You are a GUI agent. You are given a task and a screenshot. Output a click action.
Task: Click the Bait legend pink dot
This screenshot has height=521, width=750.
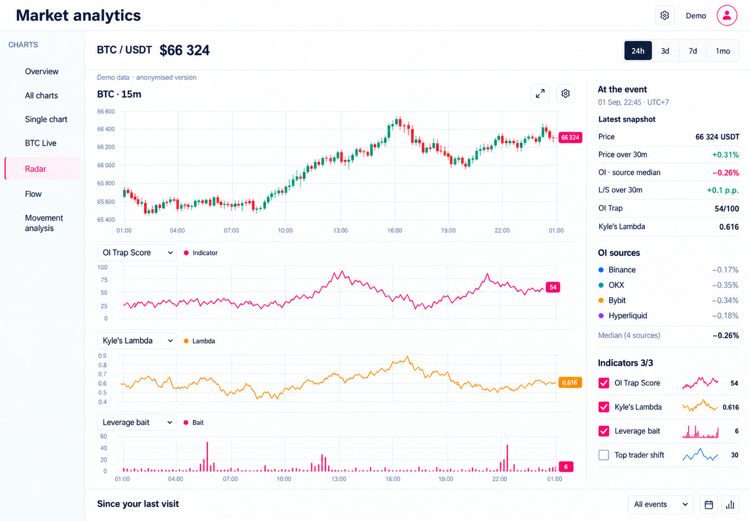(186, 423)
